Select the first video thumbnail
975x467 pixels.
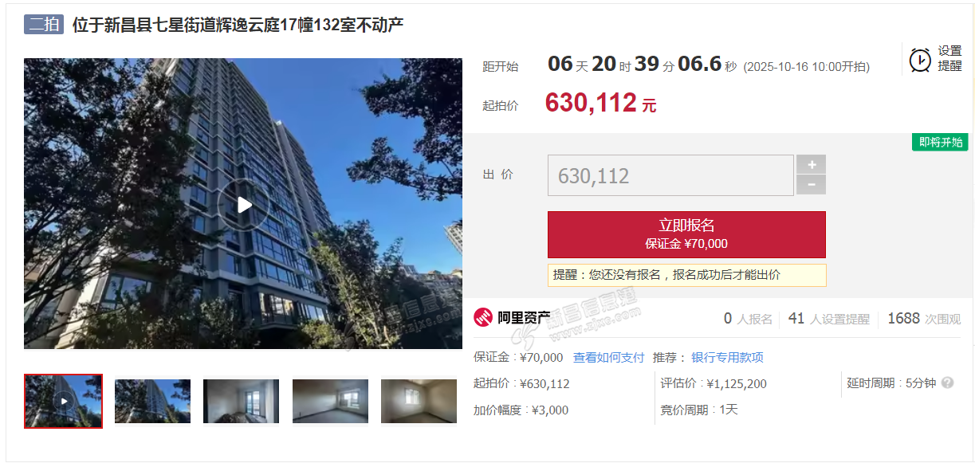pos(63,401)
